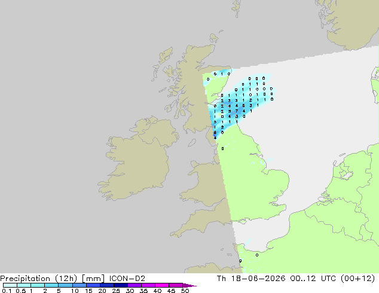The width and height of the screenshot is (379, 293).
Task: Click the 40–45 mm magenta legend swatch
Action: [162, 285]
